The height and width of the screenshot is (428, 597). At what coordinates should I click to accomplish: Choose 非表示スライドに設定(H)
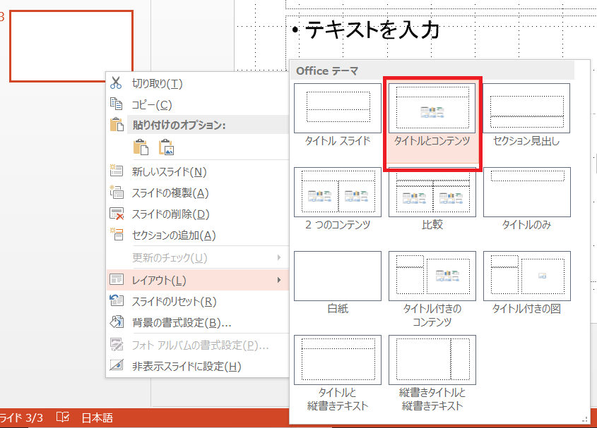point(197,366)
